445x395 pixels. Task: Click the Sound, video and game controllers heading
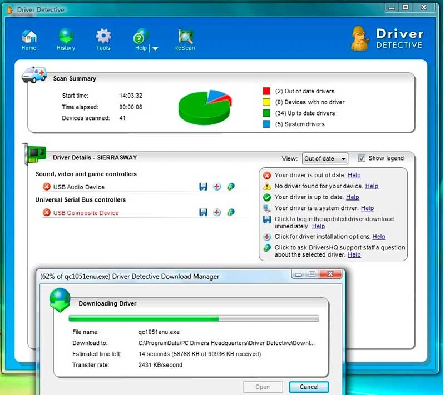[86, 174]
